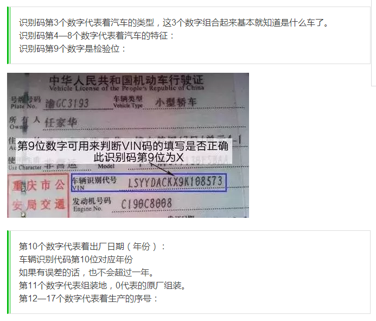376x321 pixels.
Task: Click the owner name 任家华
Action: point(61,123)
